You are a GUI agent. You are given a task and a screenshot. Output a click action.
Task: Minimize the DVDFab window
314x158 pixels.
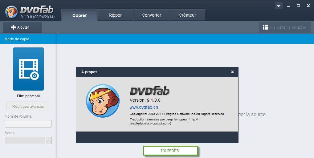click(288, 6)
